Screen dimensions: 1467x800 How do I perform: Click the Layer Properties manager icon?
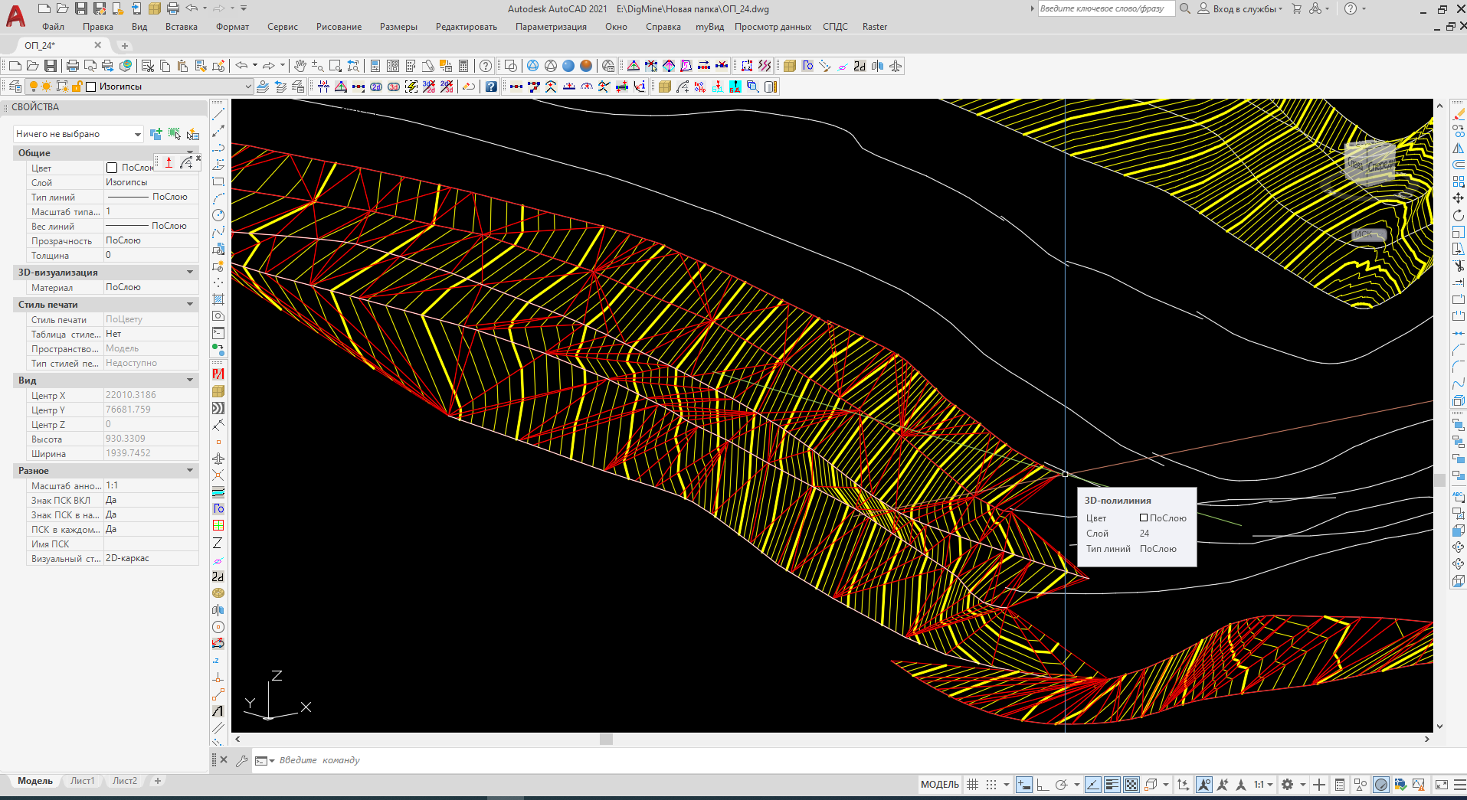(x=15, y=87)
